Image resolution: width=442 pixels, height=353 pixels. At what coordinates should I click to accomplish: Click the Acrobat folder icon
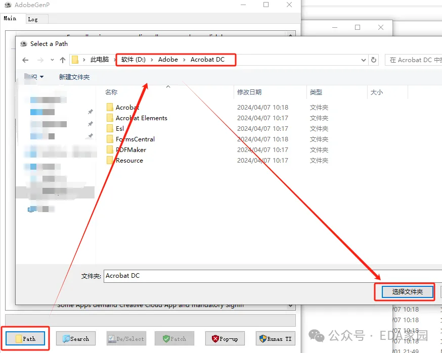[x=110, y=107]
